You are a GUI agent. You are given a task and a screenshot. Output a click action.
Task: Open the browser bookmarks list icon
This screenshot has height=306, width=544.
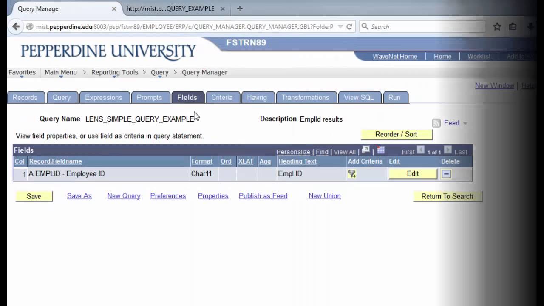(x=513, y=26)
